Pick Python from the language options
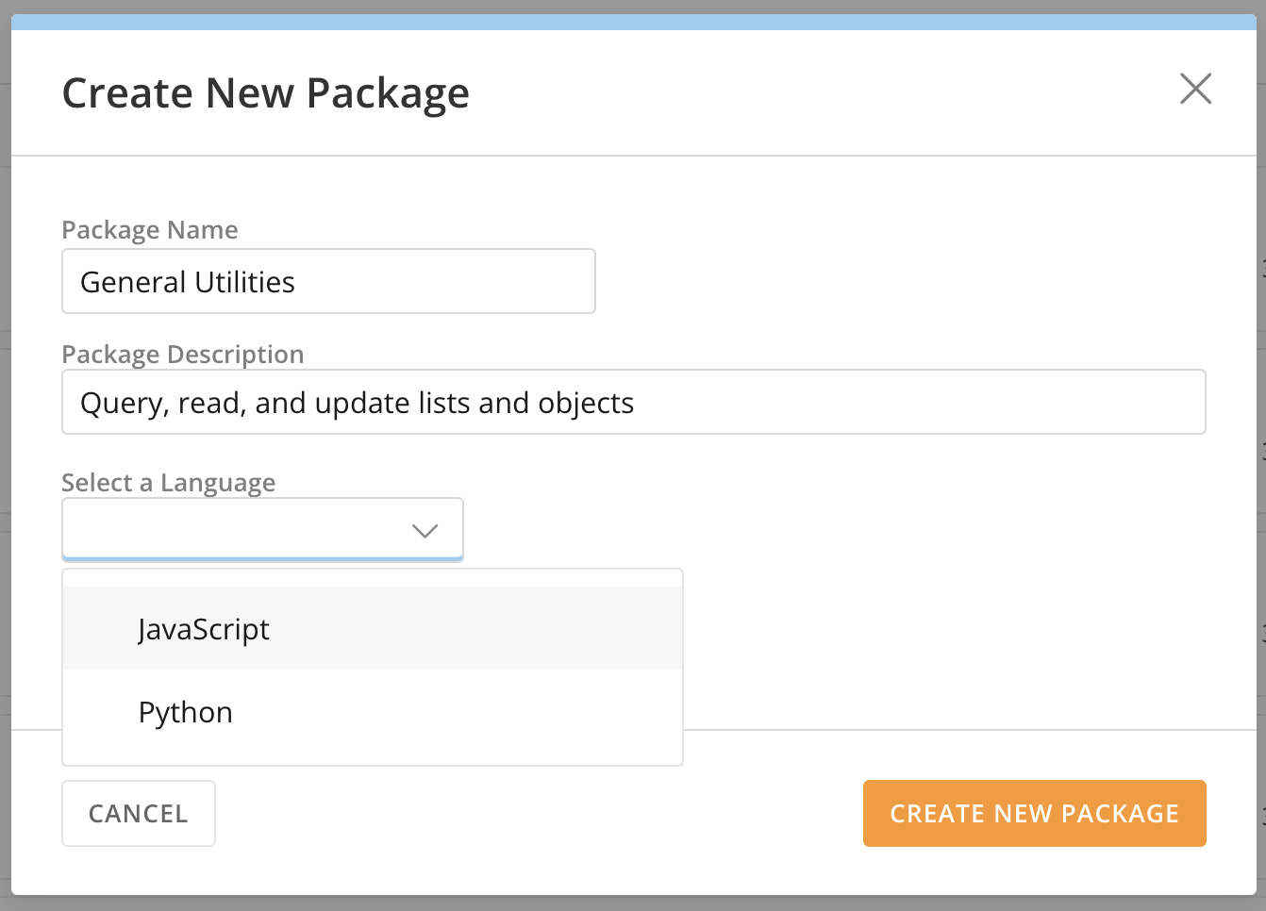Image resolution: width=1266 pixels, height=911 pixels. (x=186, y=712)
